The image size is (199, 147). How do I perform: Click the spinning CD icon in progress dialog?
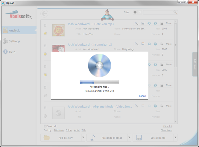(x=99, y=65)
